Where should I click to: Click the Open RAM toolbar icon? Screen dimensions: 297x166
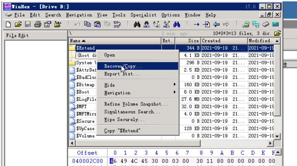266,24
